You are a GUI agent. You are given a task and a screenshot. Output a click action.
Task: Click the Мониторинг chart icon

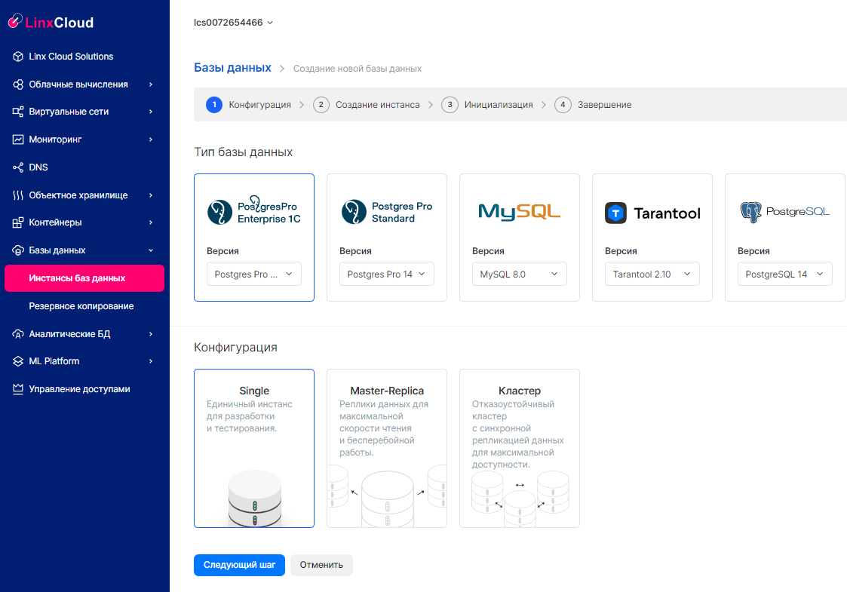click(18, 140)
